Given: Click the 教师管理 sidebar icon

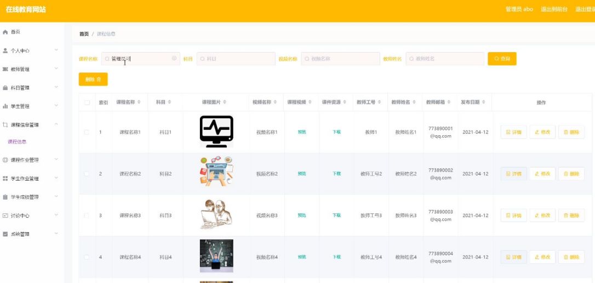Looking at the screenshot, I should [5, 69].
